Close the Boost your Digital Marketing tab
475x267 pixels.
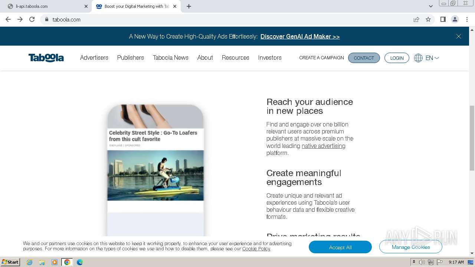[x=175, y=6]
